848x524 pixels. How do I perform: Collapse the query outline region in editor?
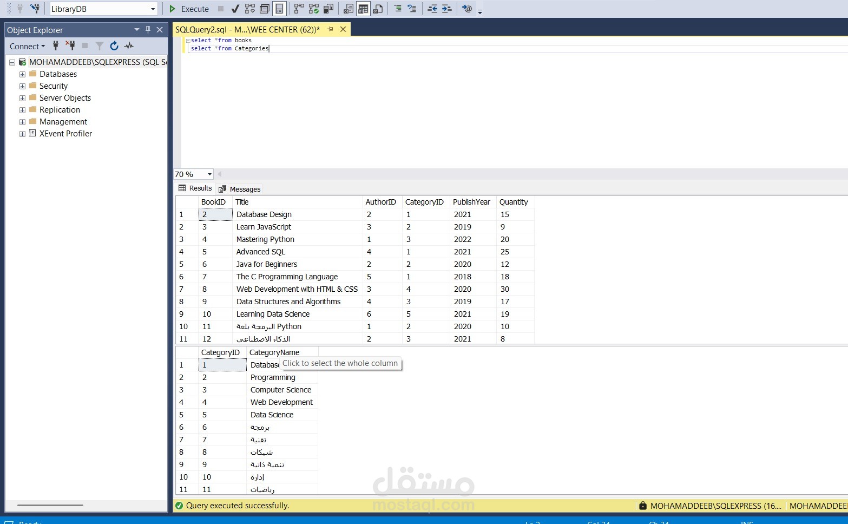click(x=188, y=41)
